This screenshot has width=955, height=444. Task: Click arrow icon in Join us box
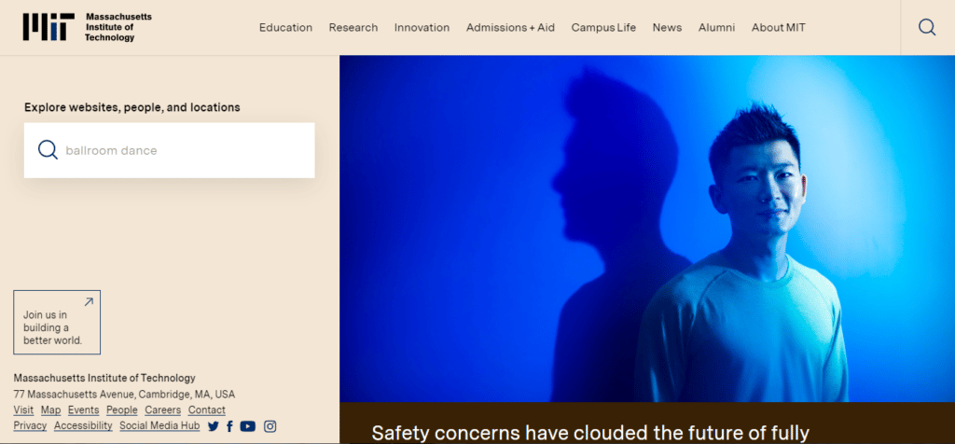tap(89, 301)
